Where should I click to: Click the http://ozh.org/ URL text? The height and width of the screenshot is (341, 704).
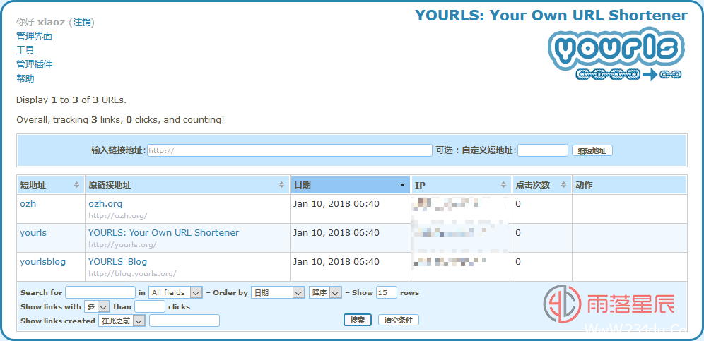click(x=117, y=216)
